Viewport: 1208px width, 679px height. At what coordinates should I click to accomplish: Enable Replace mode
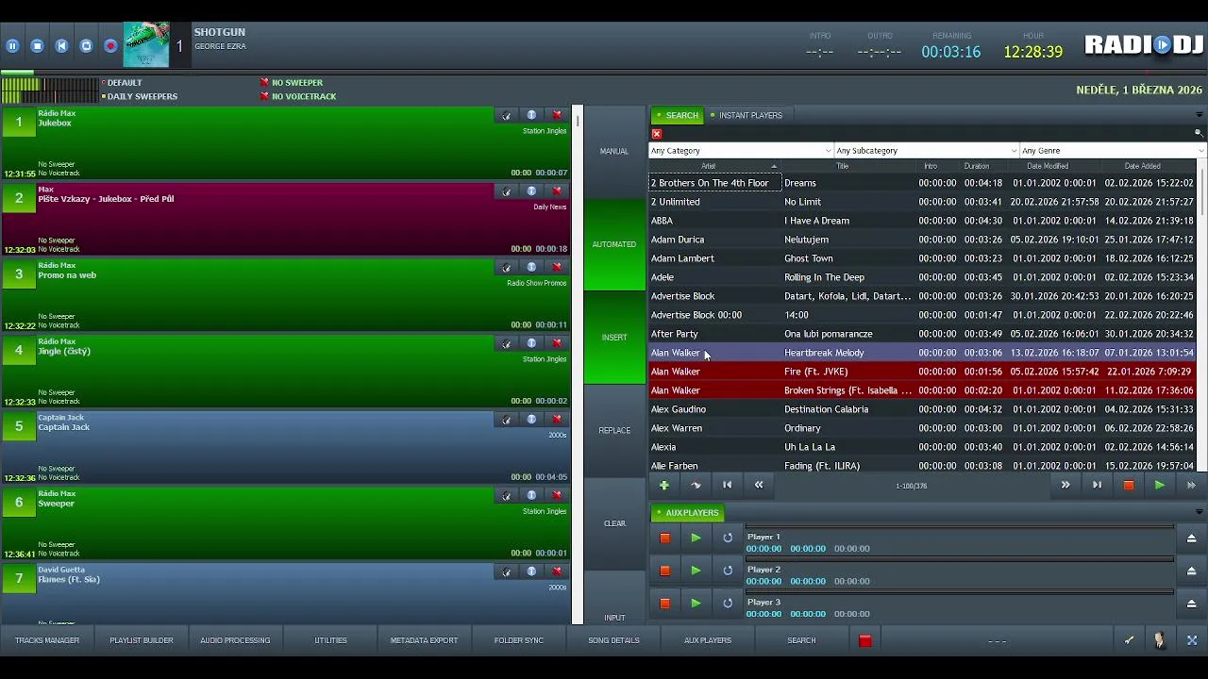[x=614, y=431]
